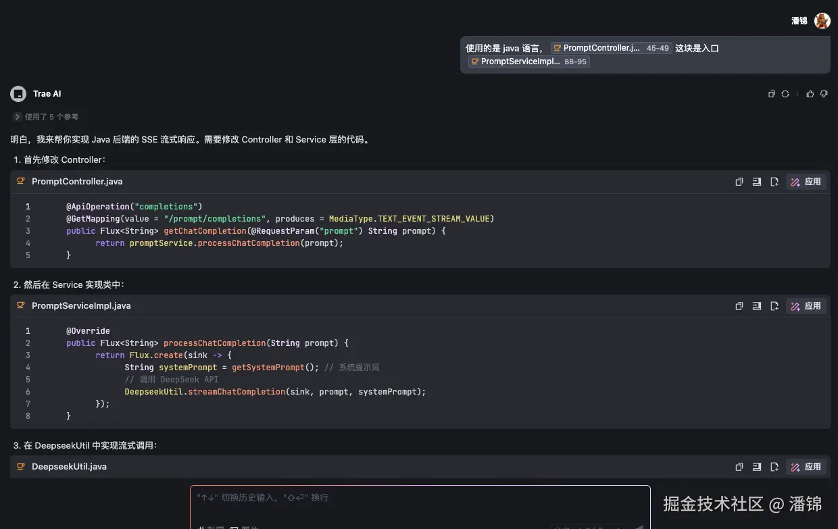
Task: Click the line @ApiOperation("completions")
Action: [x=134, y=207]
